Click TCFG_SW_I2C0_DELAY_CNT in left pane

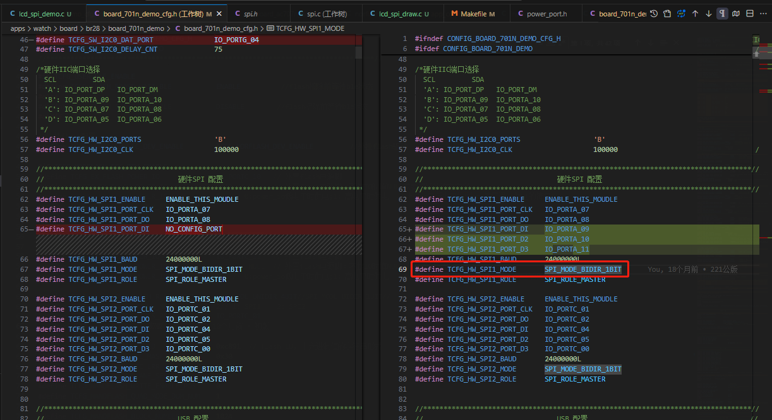point(112,49)
